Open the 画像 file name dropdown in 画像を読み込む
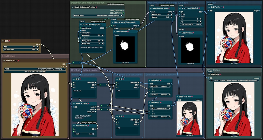This screenshot has height=140, width=263. [x=35, y=69]
